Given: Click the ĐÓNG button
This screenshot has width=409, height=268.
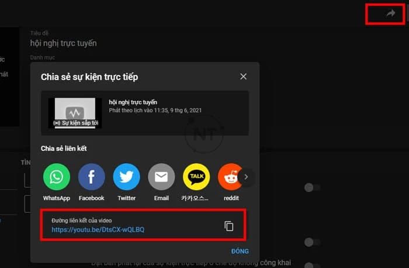Looking at the screenshot, I should tap(240, 251).
